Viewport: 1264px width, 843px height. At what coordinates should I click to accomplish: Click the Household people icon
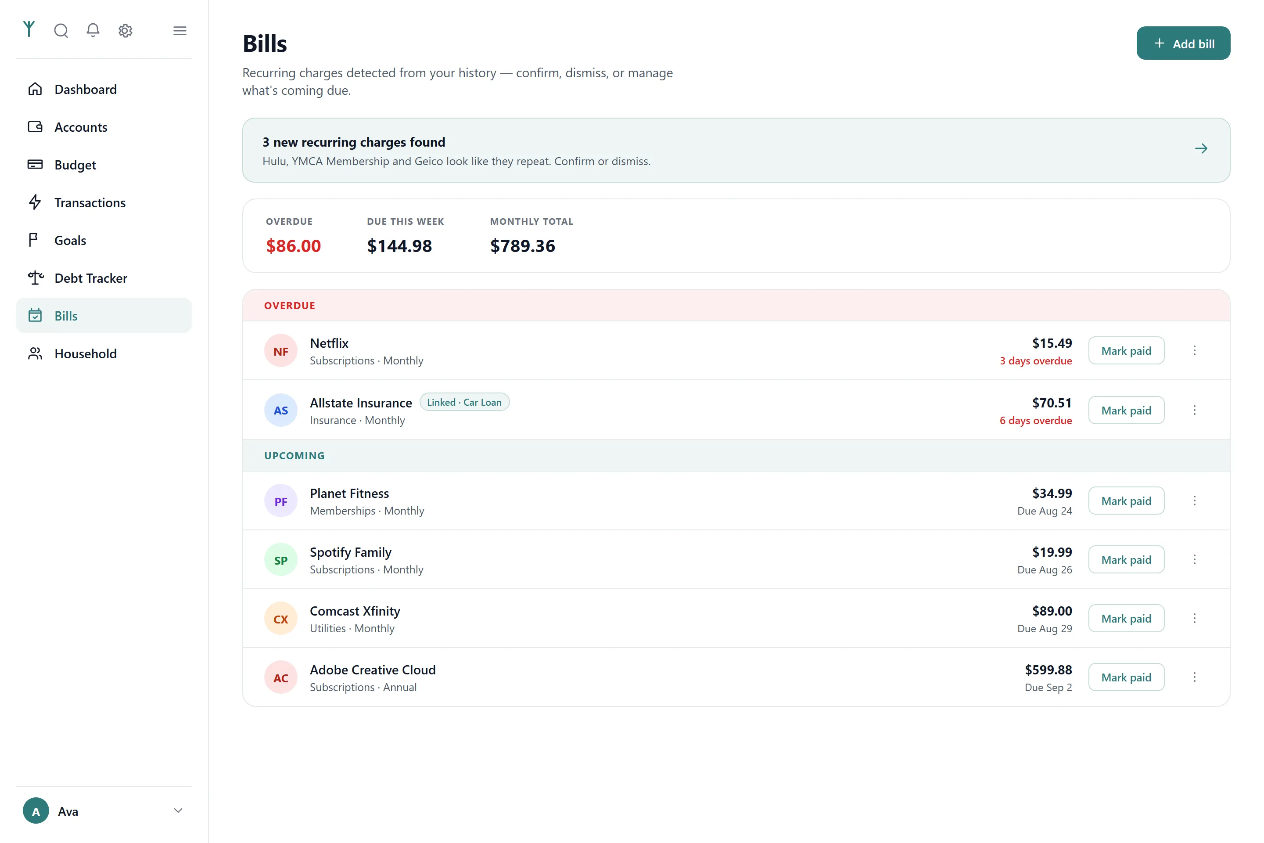click(35, 353)
